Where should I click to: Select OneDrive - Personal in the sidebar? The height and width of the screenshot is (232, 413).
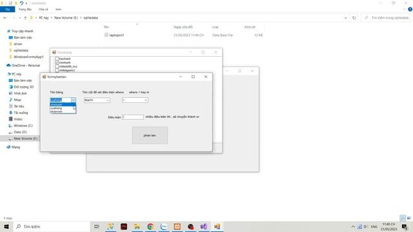pyautogui.click(x=26, y=66)
